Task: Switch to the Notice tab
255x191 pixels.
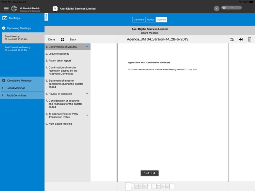Action: tap(151, 19)
